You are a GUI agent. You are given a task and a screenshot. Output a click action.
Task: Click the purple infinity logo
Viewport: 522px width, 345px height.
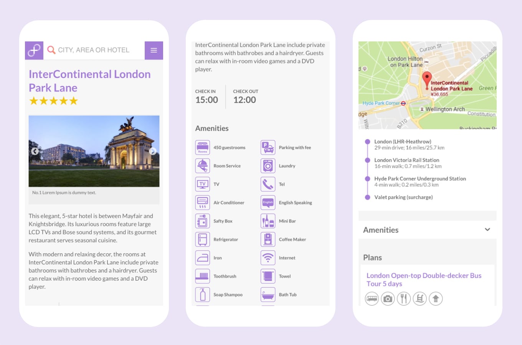34,50
